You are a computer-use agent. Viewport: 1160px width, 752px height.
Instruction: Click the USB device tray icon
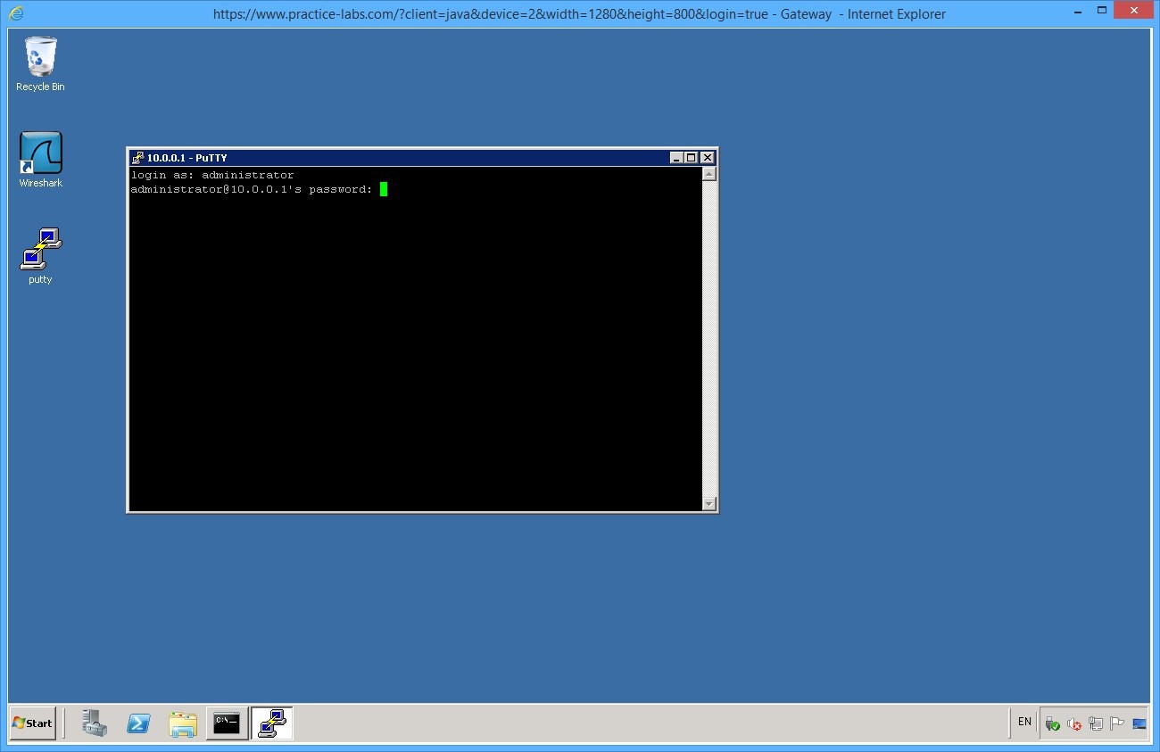1053,723
